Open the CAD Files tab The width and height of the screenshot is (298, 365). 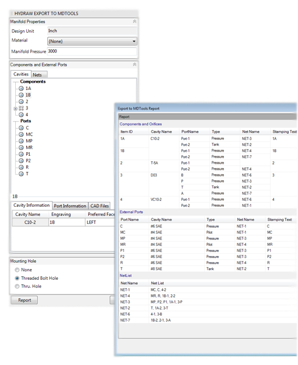click(100, 206)
